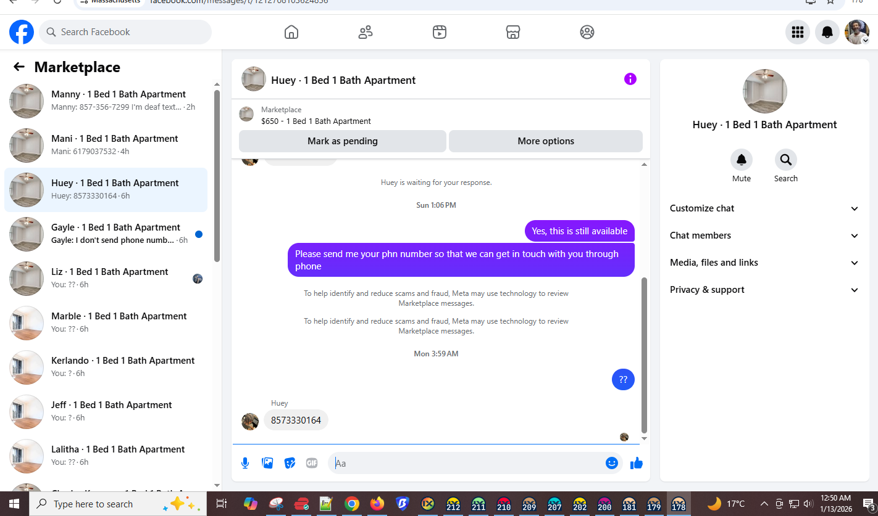Click the conversation list scrollbar
878x516 pixels.
pos(217,176)
